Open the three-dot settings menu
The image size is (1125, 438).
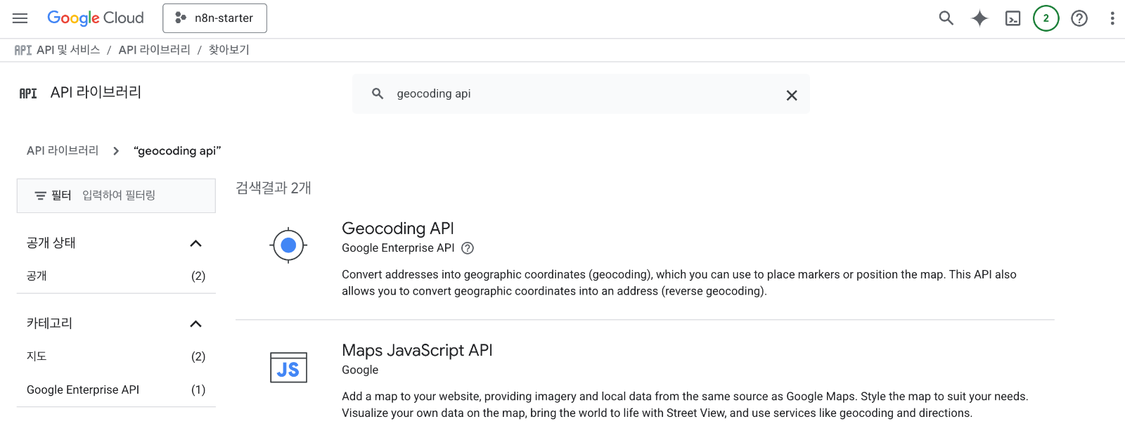[x=1112, y=18]
